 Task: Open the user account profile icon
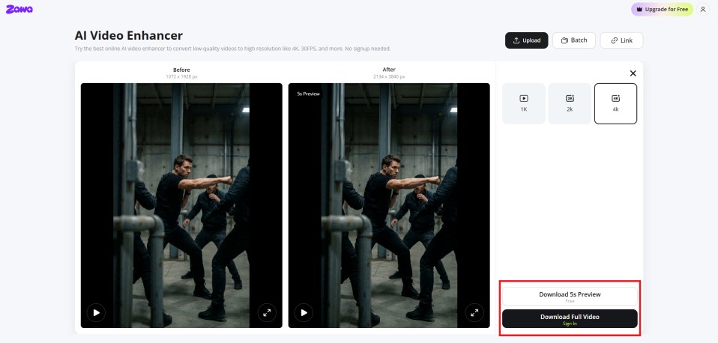(x=703, y=9)
